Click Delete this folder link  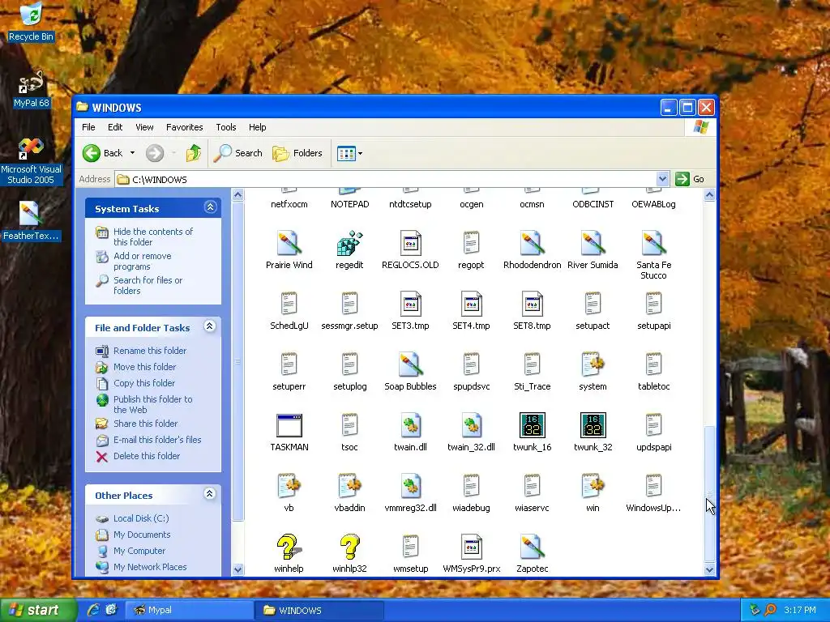pos(147,456)
